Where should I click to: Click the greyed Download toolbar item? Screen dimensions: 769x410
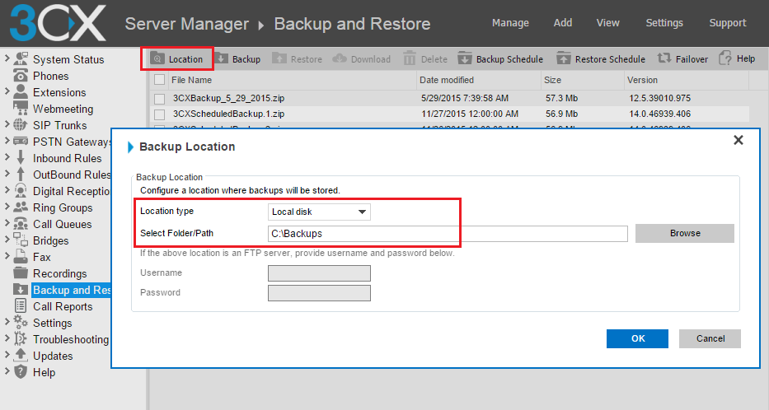[362, 58]
